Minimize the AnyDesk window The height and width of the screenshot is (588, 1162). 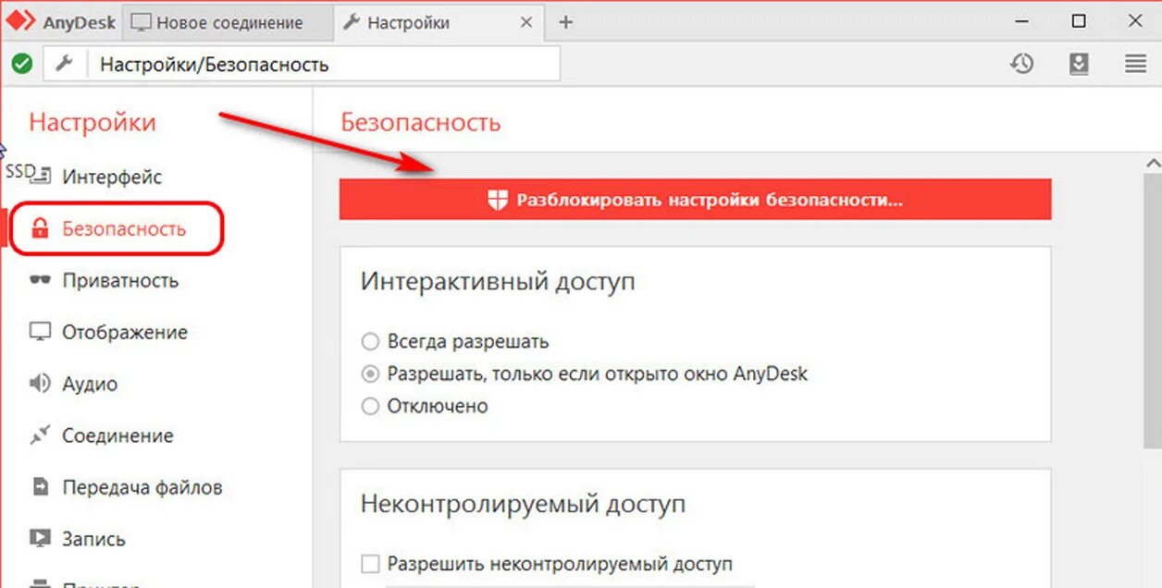(1020, 22)
